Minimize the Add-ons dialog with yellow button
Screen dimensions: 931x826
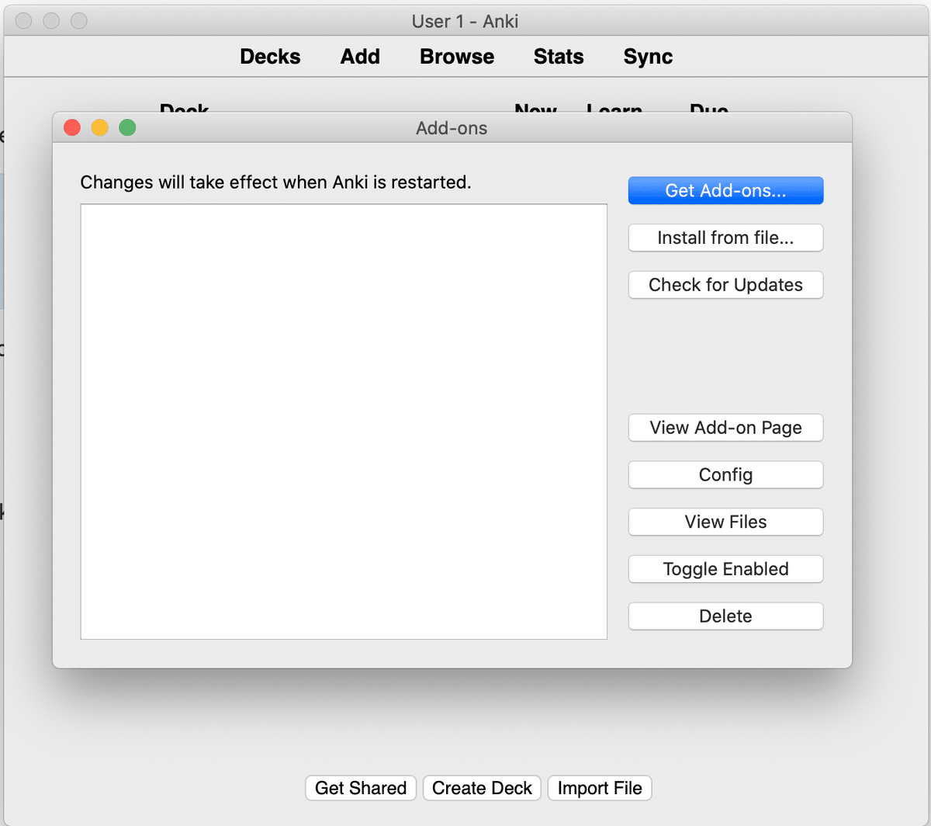[x=100, y=127]
